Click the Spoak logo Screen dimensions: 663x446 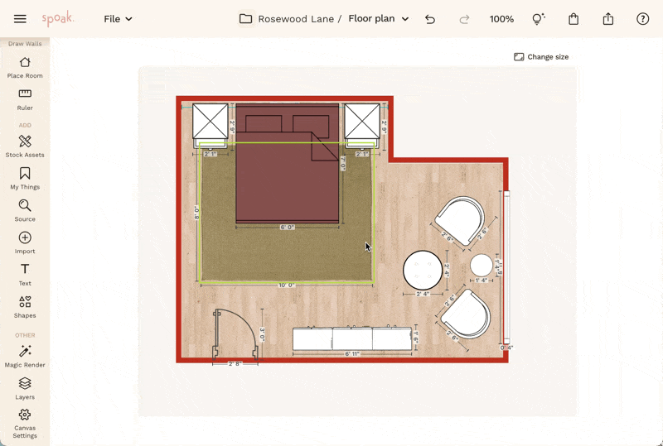coord(58,18)
